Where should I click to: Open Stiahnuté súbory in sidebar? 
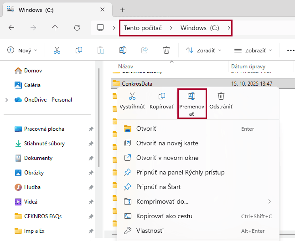click(x=44, y=144)
